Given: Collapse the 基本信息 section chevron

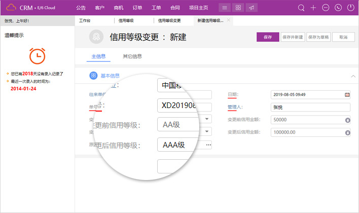Looking at the screenshot, I should (353, 76).
